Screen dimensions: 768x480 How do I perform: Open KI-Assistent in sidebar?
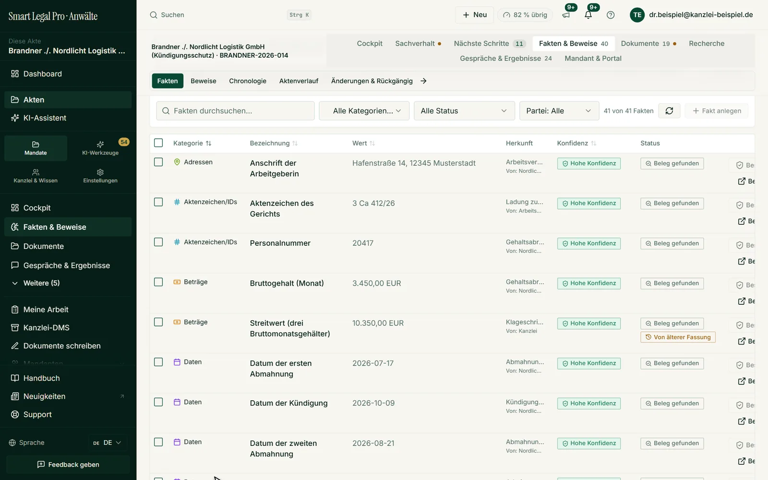(68, 118)
